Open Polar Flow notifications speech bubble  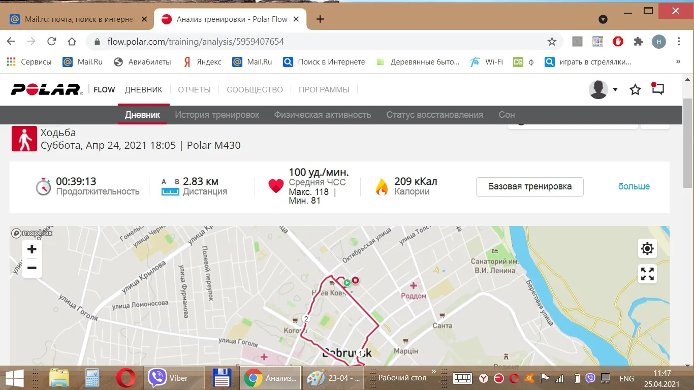[658, 89]
